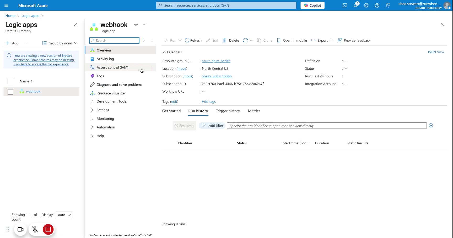Open the azure-apim-health resource group link

point(216,61)
